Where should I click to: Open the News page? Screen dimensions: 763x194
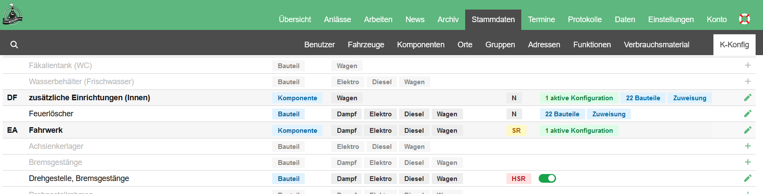[415, 20]
